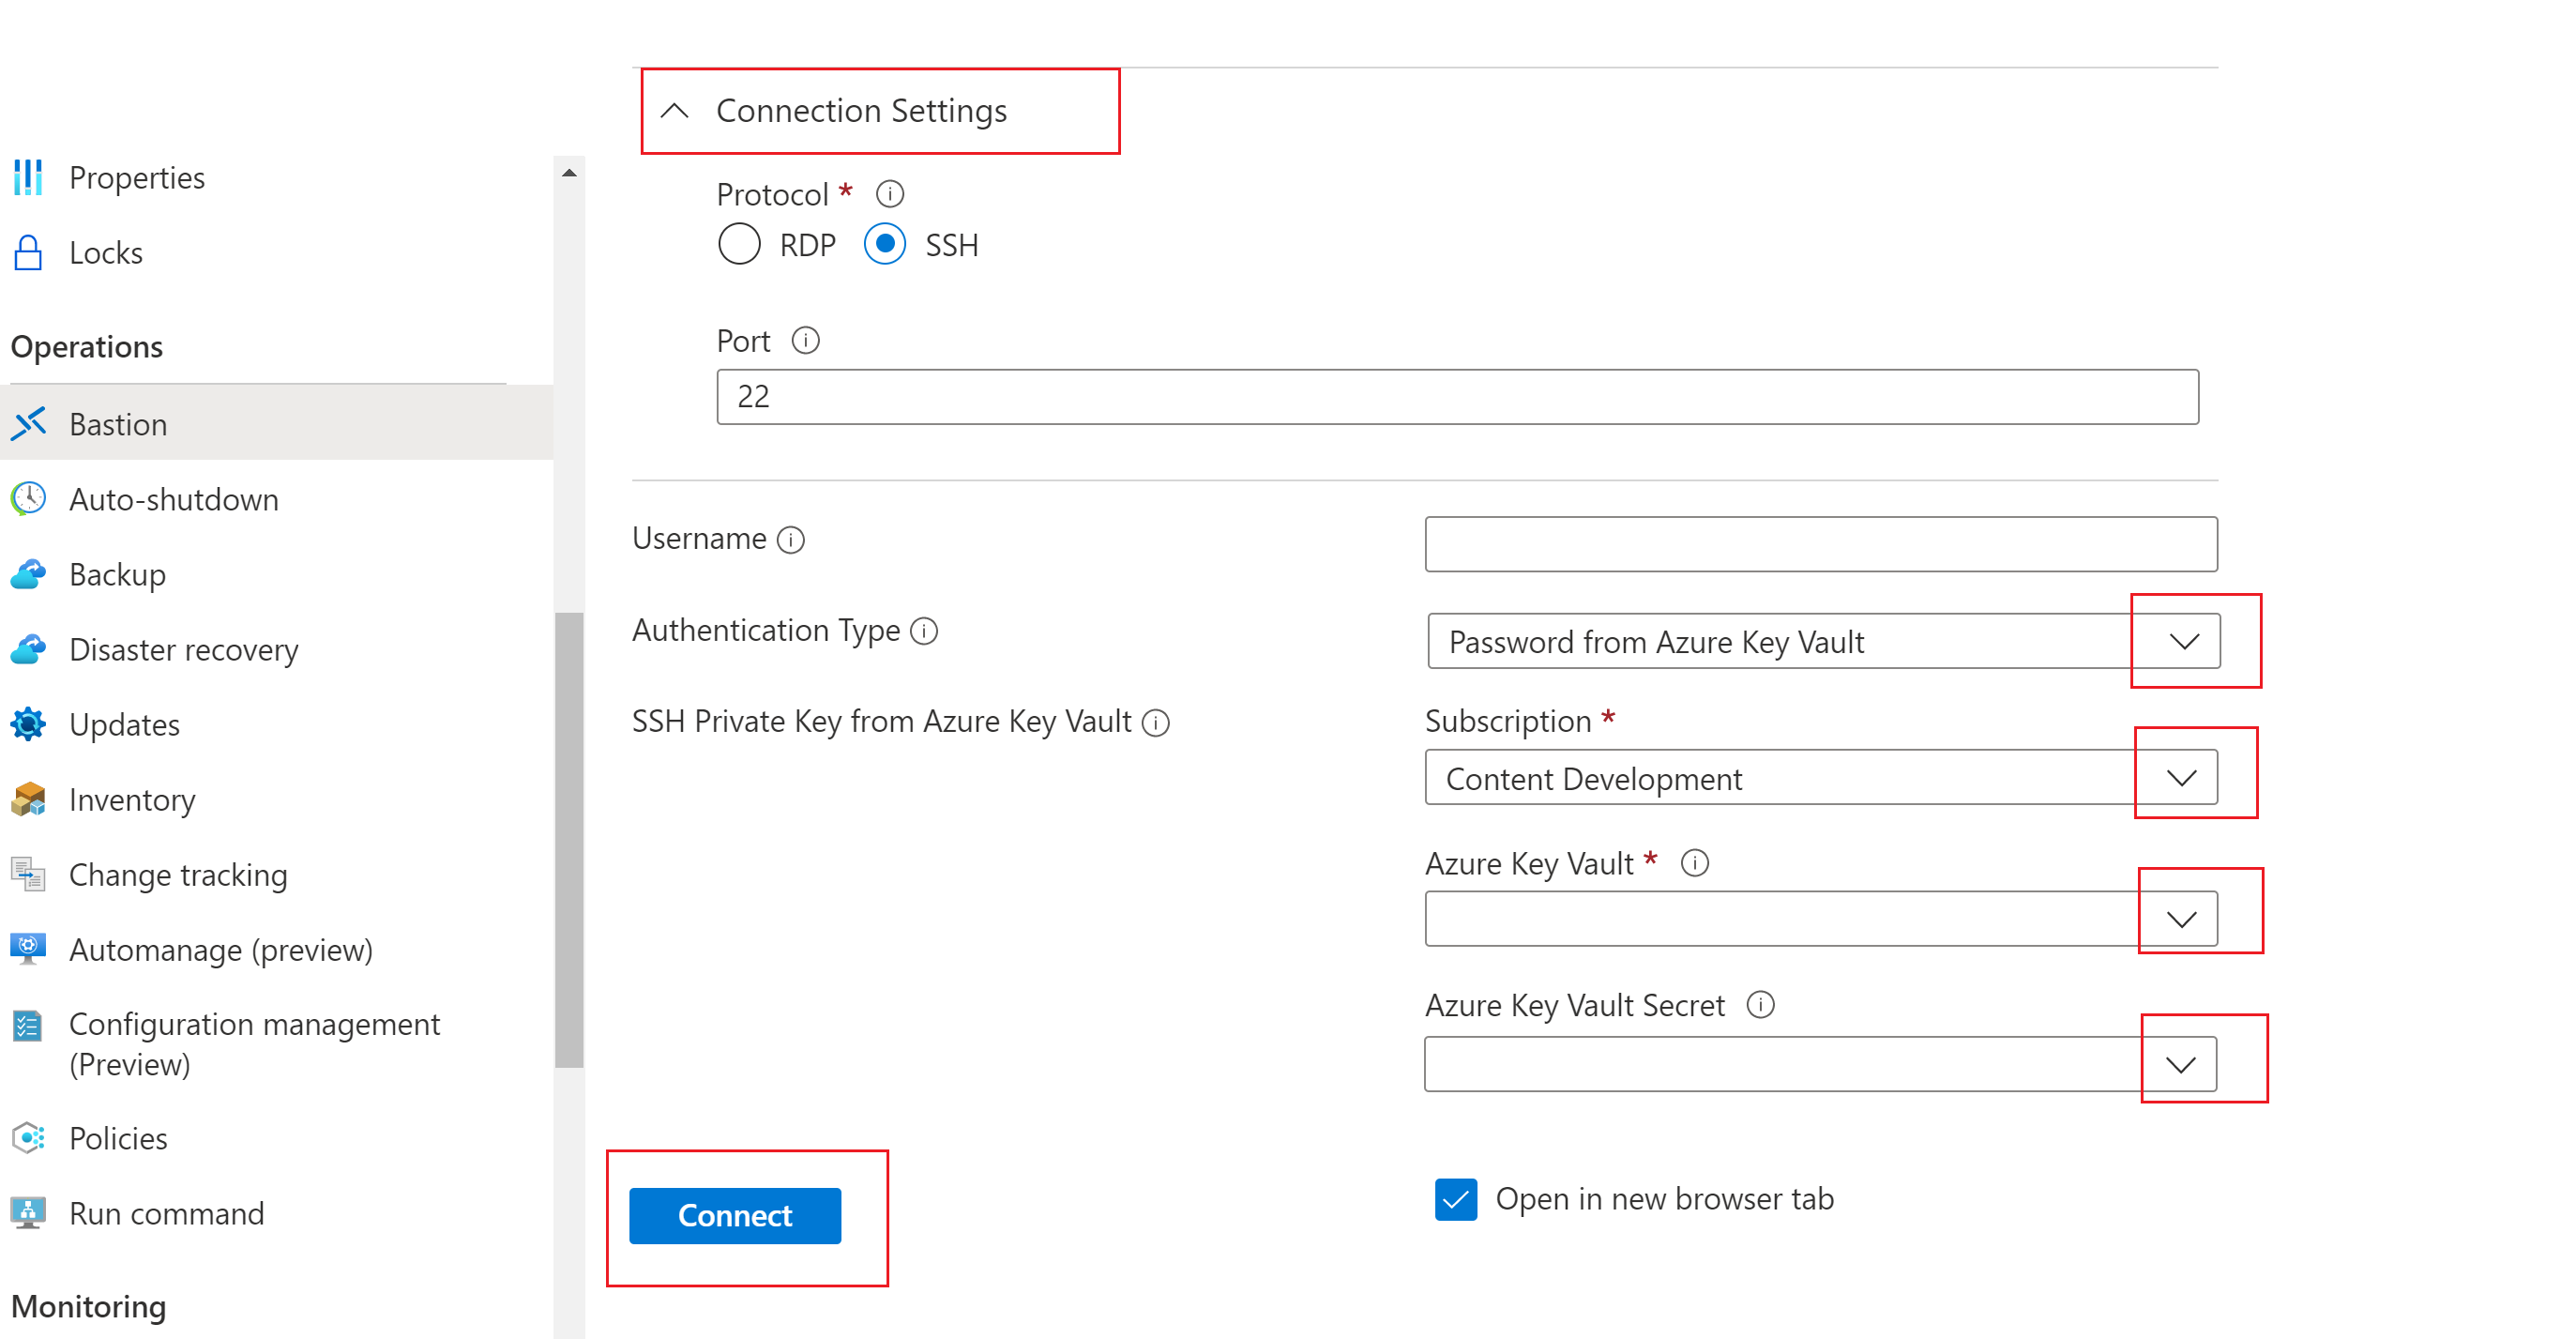
Task: Click the Backup icon in Operations
Action: (x=29, y=574)
